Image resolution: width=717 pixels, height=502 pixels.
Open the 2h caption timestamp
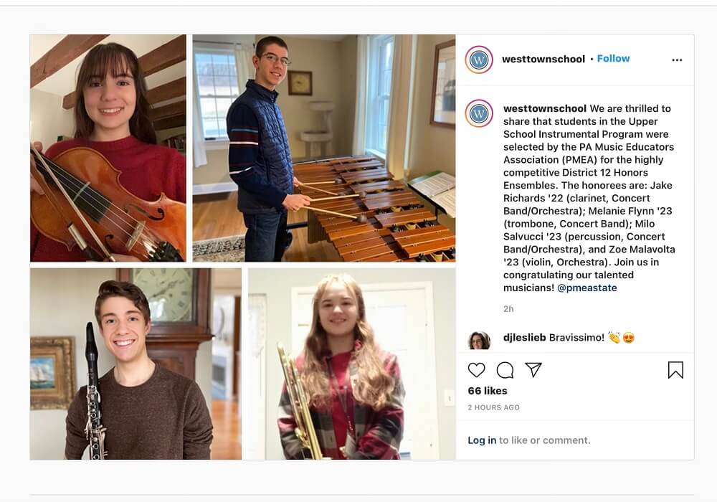point(508,309)
